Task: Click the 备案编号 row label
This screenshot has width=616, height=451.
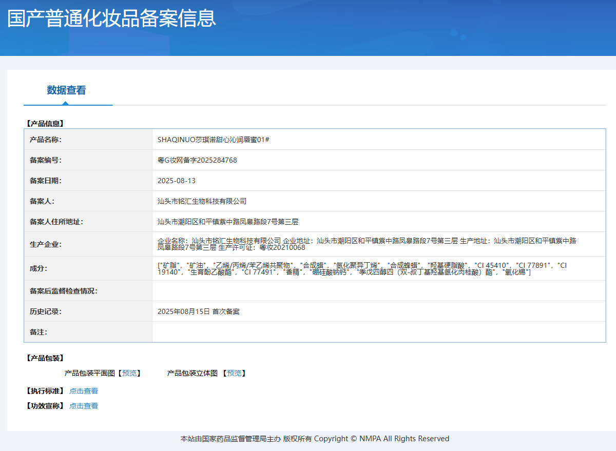Action: pyautogui.click(x=46, y=160)
